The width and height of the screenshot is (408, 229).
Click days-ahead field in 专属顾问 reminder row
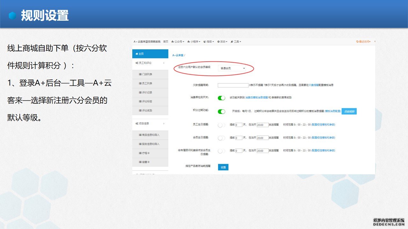click(x=239, y=151)
